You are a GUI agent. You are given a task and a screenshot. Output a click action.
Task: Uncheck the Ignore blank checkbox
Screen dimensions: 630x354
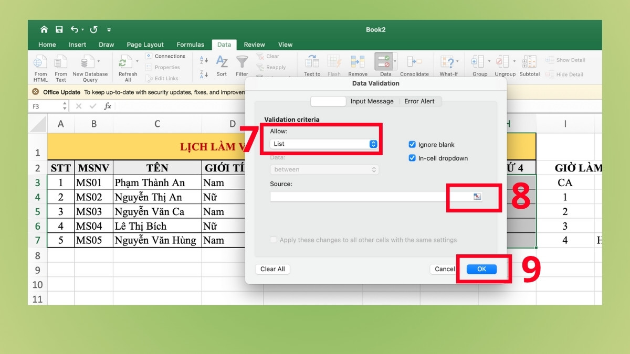(413, 145)
